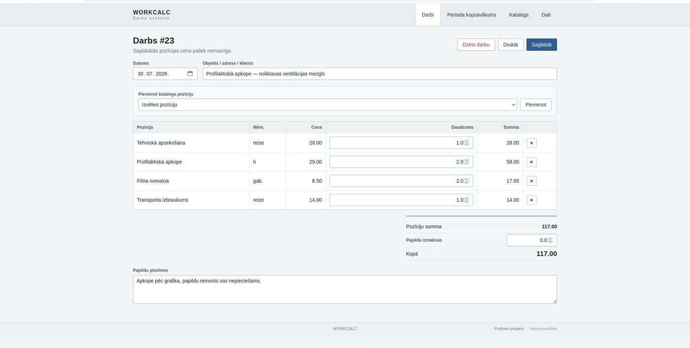Open the Dati tab
Viewport: 690px width, 348px height.
click(546, 15)
